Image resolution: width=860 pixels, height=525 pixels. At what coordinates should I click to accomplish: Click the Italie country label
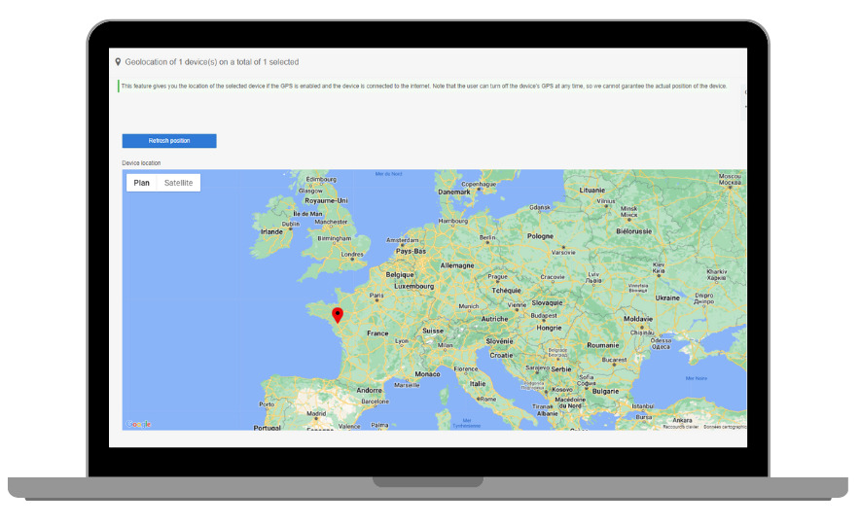pos(478,384)
